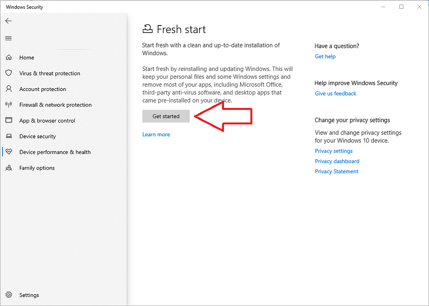Click the Account protection person icon
Viewport: 429px width, 306px height.
click(x=9, y=89)
